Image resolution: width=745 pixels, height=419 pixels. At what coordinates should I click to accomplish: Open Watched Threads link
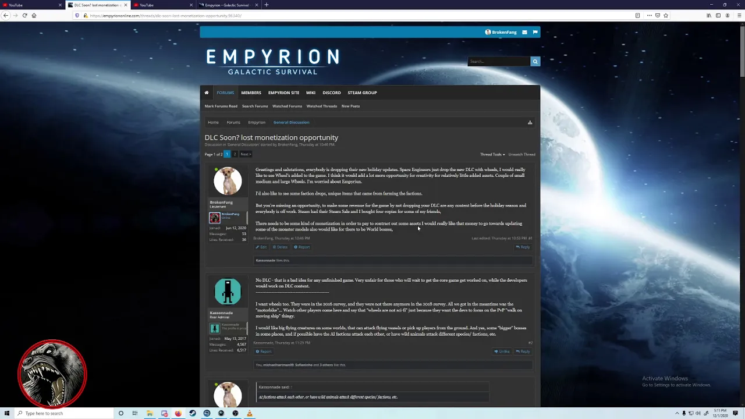(322, 106)
